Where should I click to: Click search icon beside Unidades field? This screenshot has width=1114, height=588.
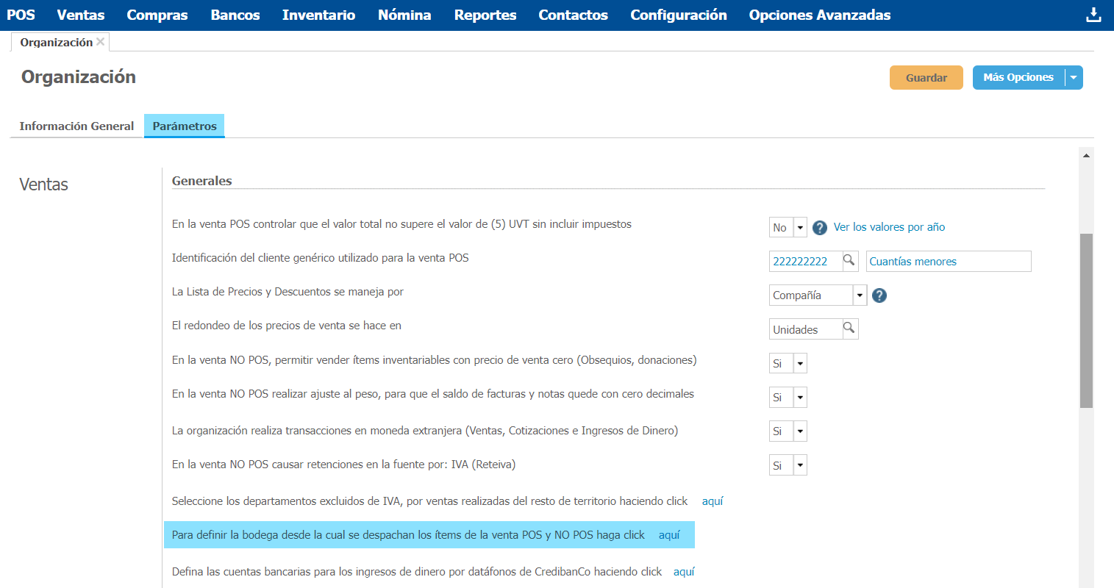coord(849,329)
